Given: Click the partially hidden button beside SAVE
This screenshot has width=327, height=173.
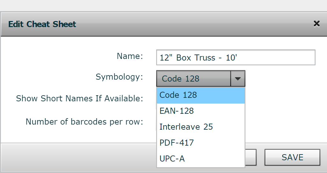Looking at the screenshot, I should click(x=251, y=157).
